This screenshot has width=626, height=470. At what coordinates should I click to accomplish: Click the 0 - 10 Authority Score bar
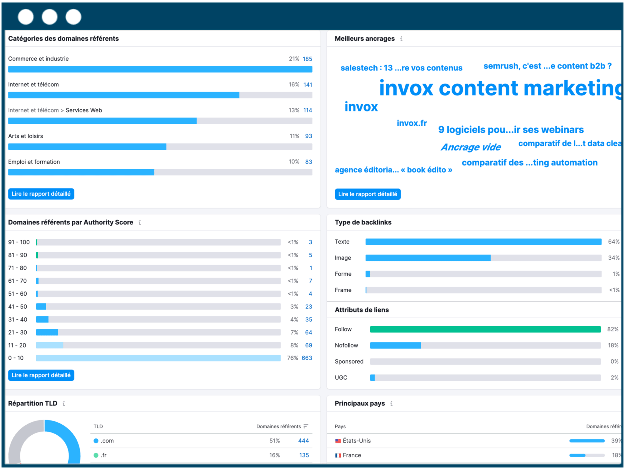pos(158,358)
